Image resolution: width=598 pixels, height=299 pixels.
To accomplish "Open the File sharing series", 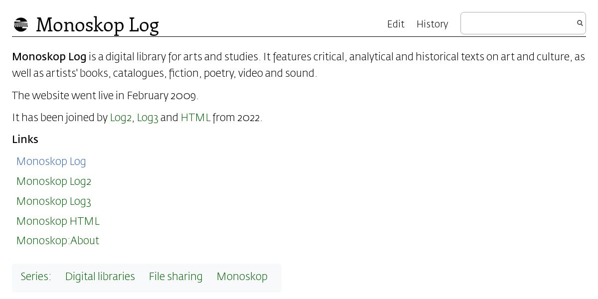I will click(175, 277).
